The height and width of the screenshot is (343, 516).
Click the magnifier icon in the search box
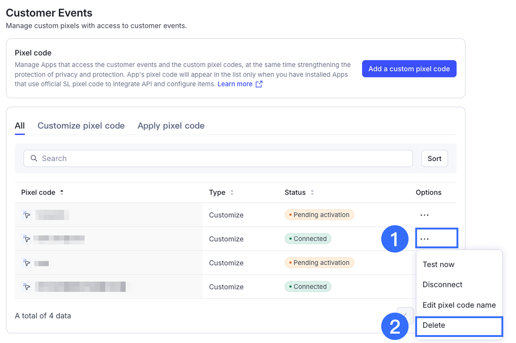tap(34, 158)
